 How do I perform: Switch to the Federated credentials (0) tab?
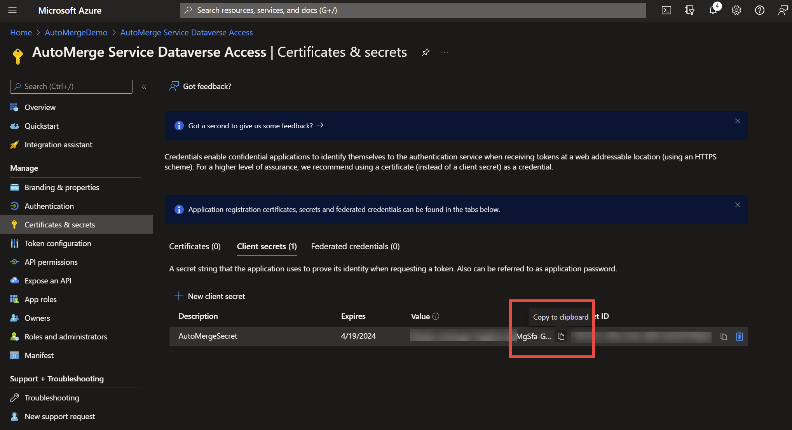pos(355,246)
